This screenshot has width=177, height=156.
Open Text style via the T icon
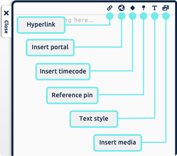point(154,8)
